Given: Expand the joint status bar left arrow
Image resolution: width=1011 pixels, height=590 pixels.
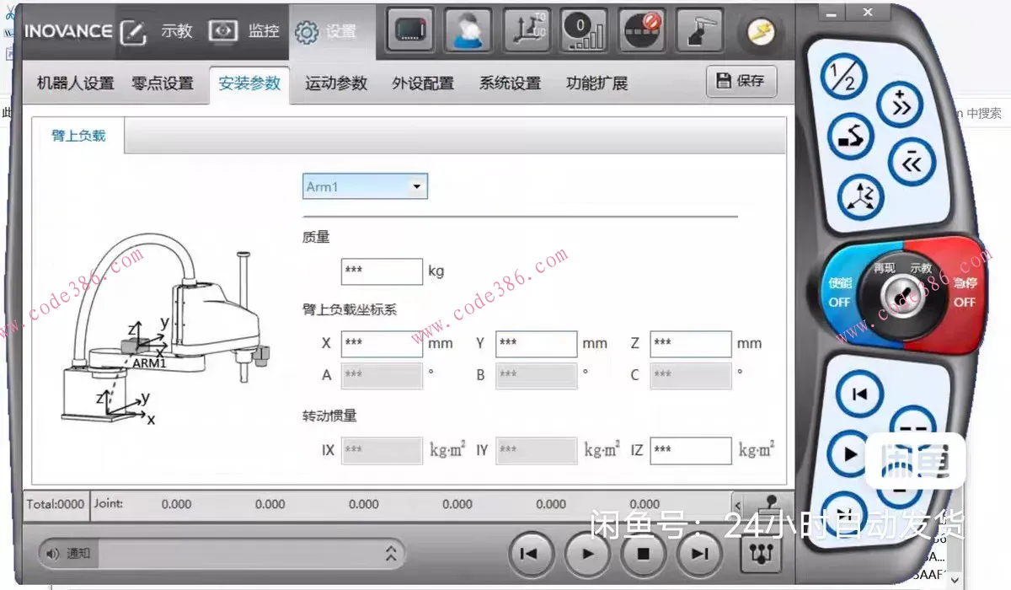Looking at the screenshot, I should click(x=738, y=504).
